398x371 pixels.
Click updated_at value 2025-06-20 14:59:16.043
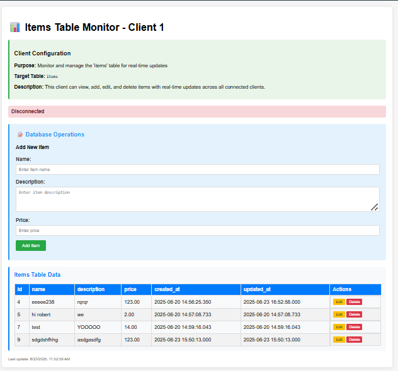pos(285,327)
